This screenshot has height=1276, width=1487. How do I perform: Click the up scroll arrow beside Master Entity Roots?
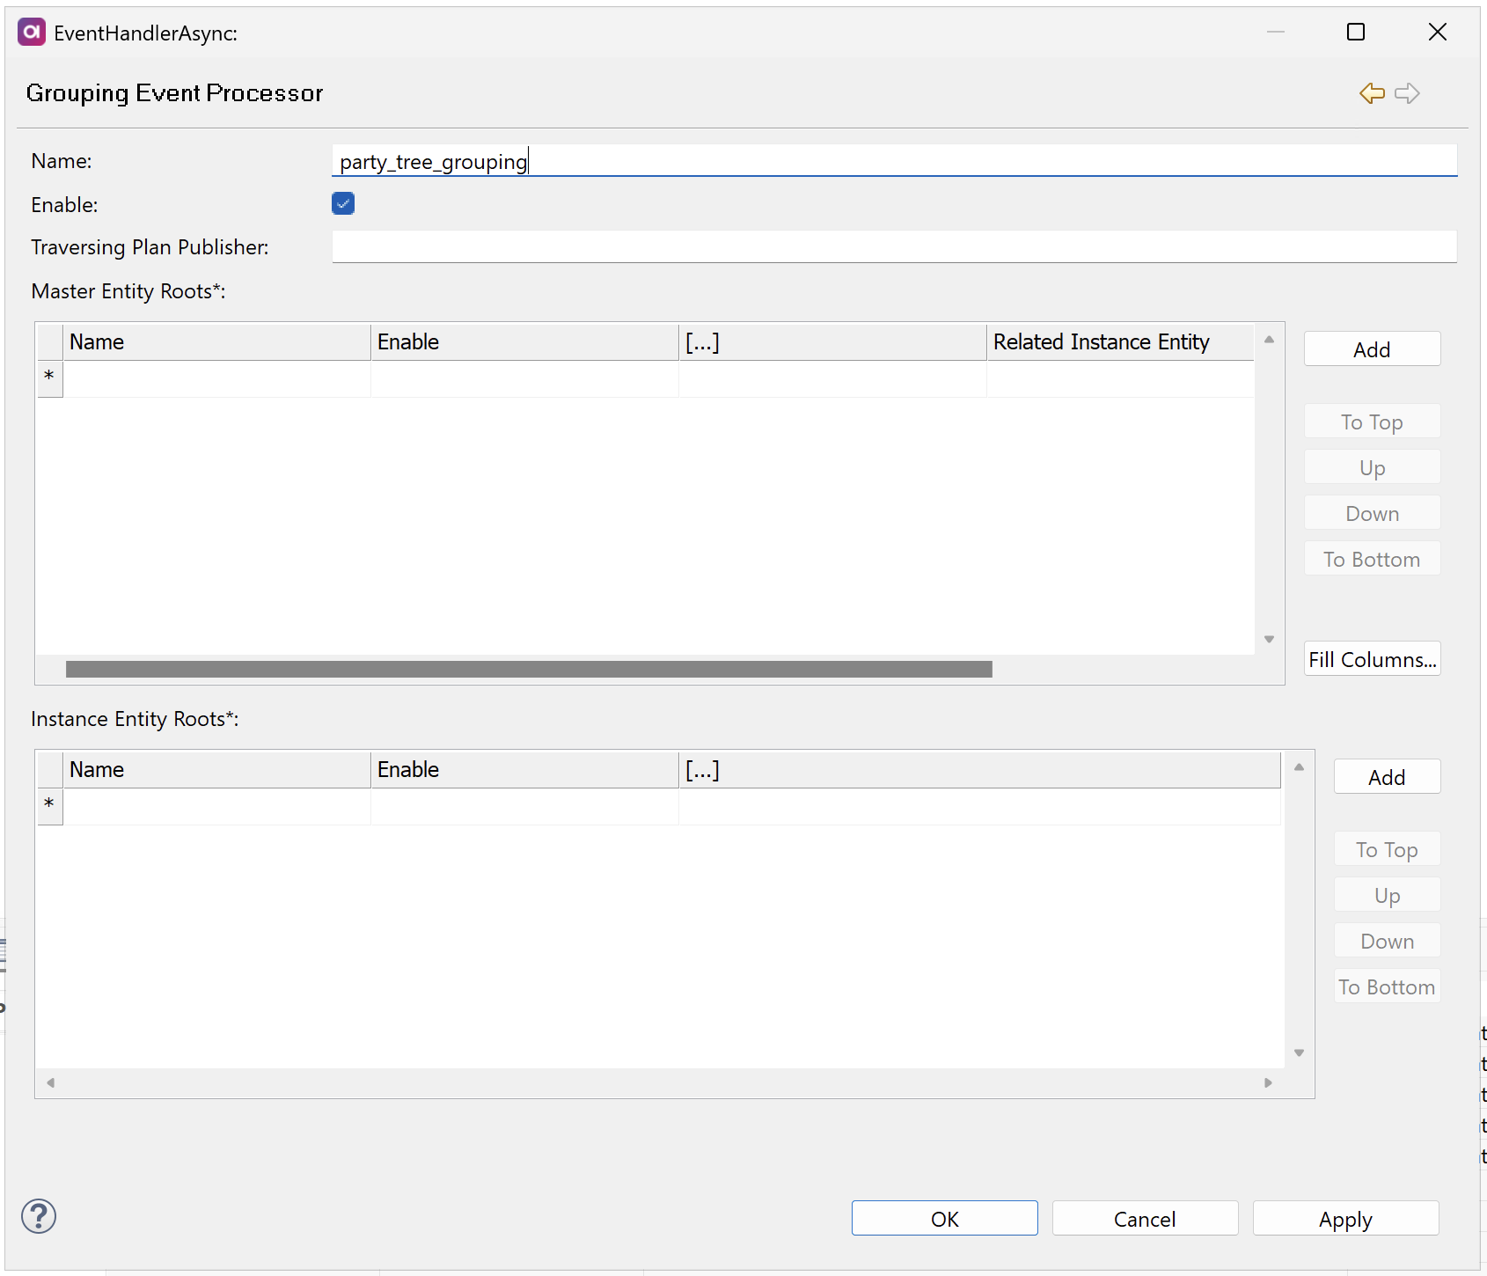[1269, 339]
